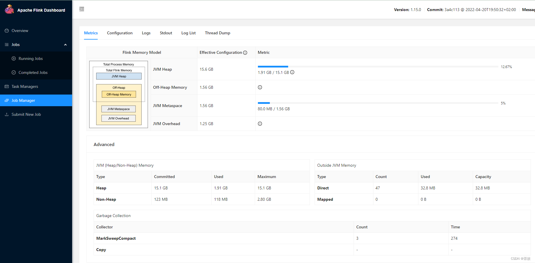Click the Running Jobs play-circle icon

click(x=14, y=58)
